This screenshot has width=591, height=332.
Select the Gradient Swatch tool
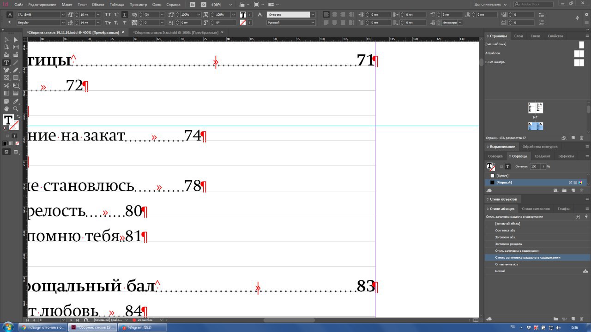[6, 94]
